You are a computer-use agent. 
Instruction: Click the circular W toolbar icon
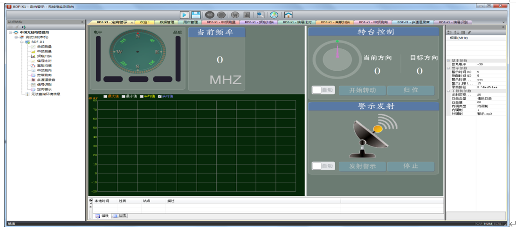(x=235, y=15)
